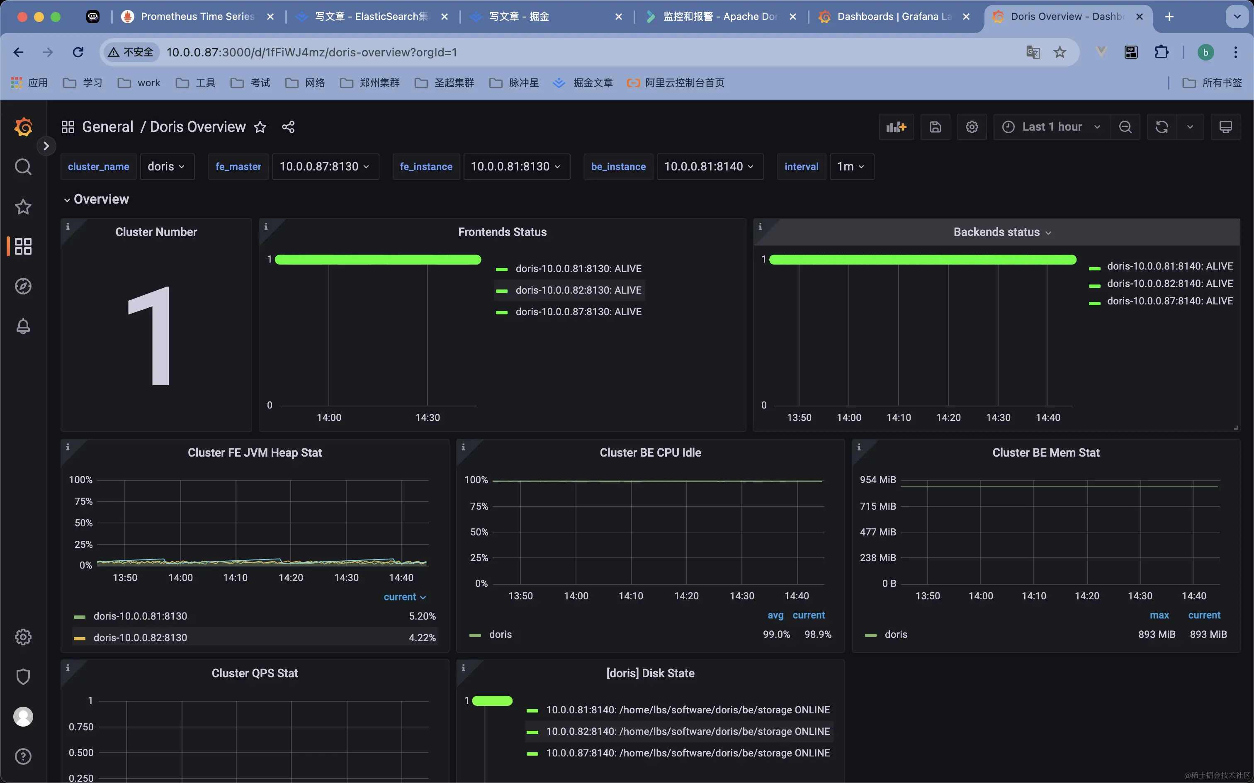The width and height of the screenshot is (1254, 783).
Task: Save the dashboard
Action: (935, 127)
